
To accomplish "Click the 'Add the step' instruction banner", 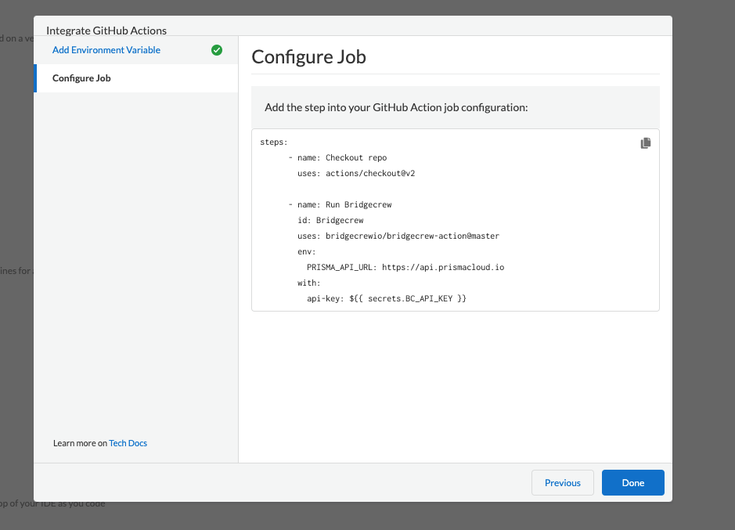I will (396, 106).
